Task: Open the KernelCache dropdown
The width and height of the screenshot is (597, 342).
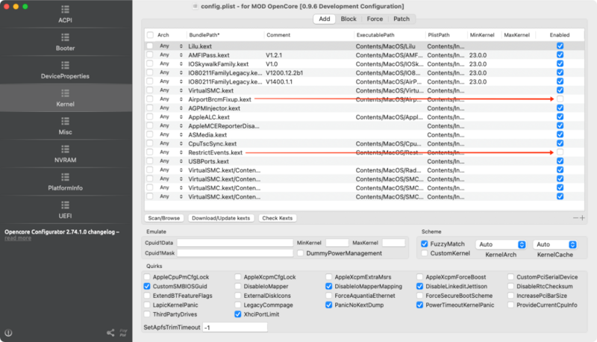Action: (555, 244)
